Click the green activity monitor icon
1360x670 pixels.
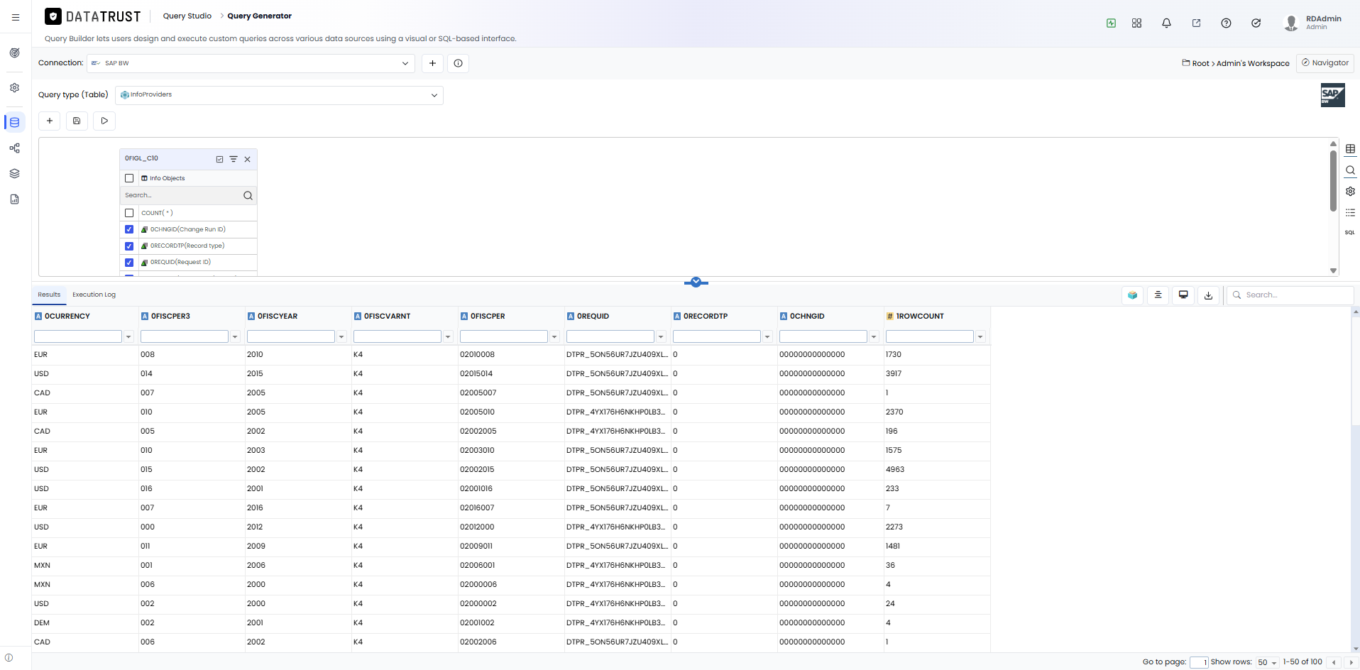[1111, 23]
